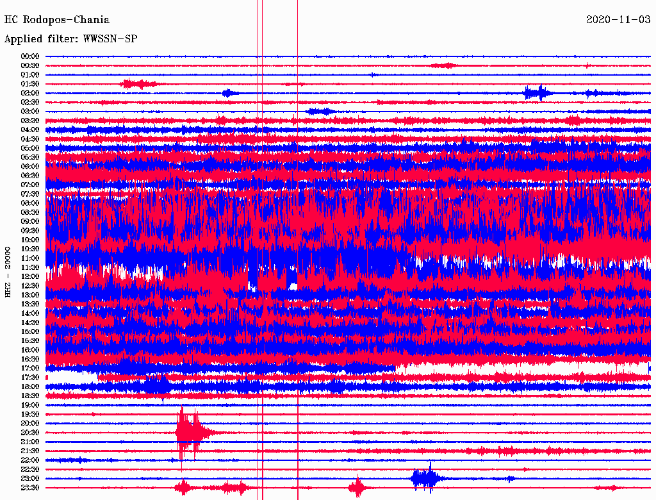Select the 15:00 time label
This screenshot has height=500, width=656.
pos(30,331)
